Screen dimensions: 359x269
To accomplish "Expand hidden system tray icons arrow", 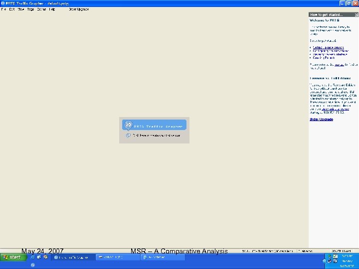I will click(x=324, y=261).
